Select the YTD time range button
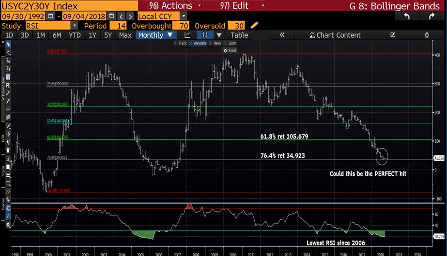447x256 pixels. coord(75,35)
